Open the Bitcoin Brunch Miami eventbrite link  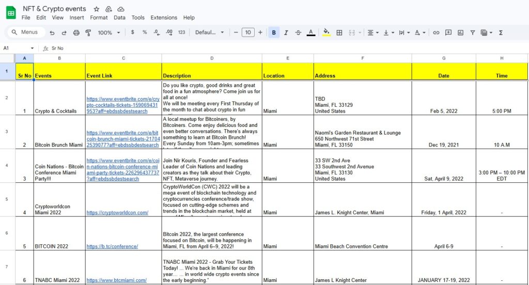(x=123, y=139)
